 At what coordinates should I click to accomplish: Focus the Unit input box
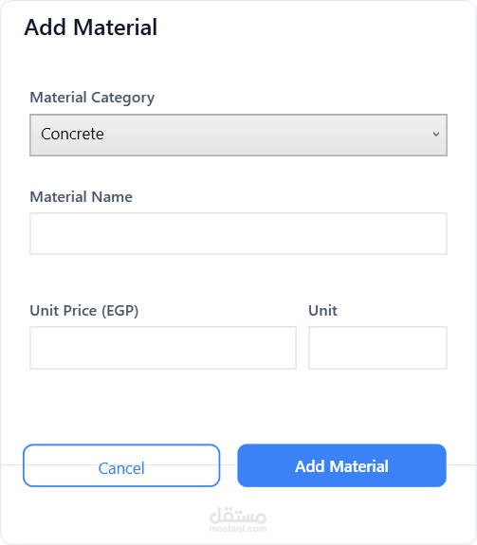(x=378, y=348)
